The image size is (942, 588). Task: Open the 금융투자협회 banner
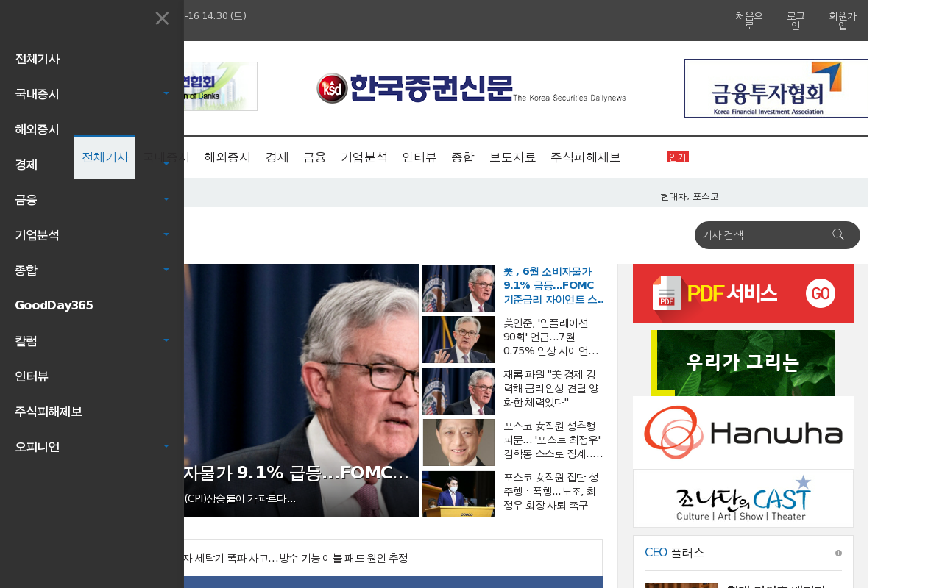(776, 88)
